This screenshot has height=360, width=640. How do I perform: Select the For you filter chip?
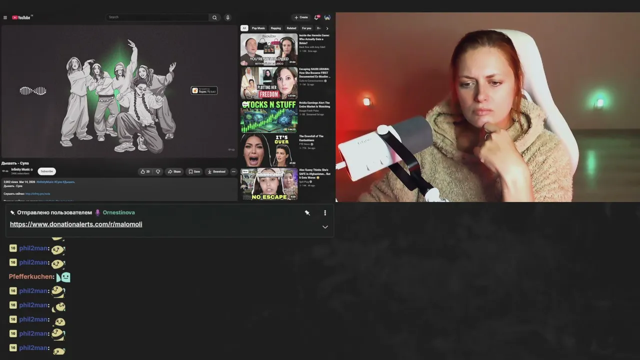[x=306, y=28]
